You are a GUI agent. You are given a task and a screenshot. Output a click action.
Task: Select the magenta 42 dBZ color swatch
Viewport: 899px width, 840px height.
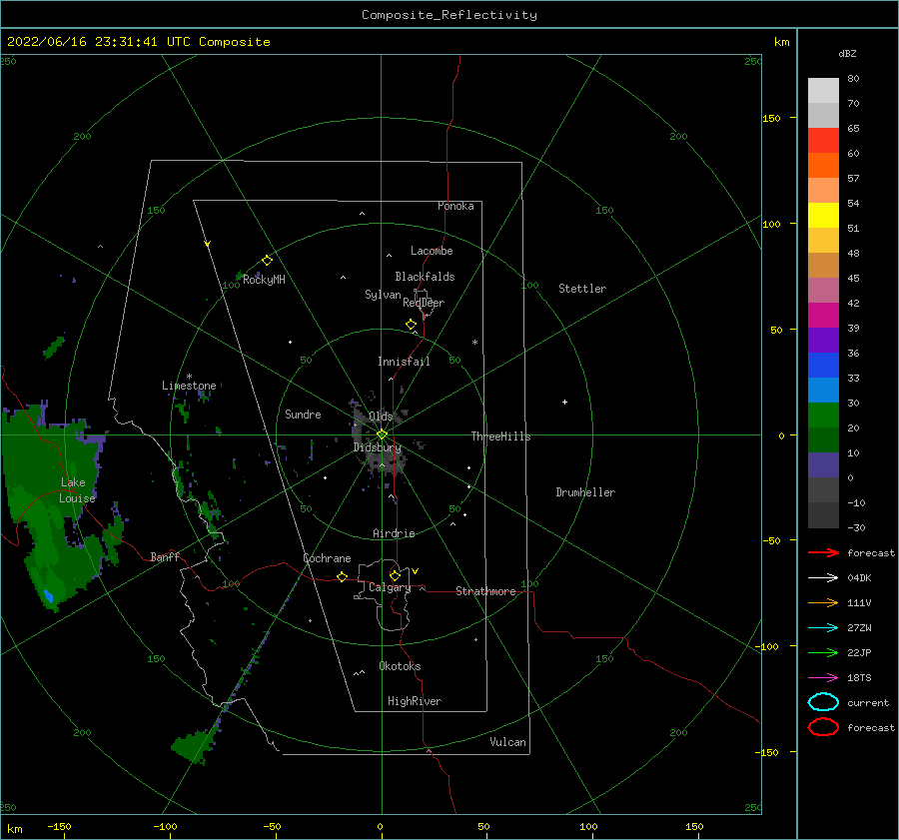(823, 315)
